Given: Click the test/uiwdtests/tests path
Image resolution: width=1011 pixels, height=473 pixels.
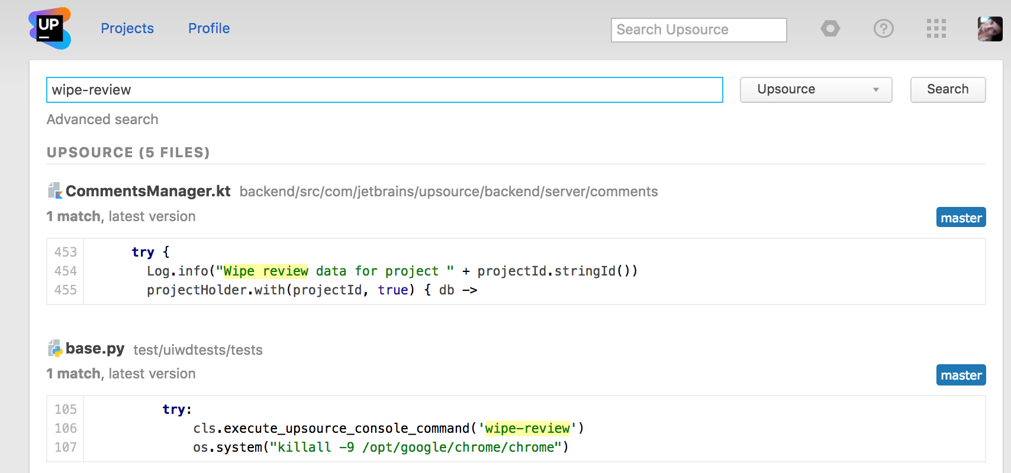Looking at the screenshot, I should [198, 350].
